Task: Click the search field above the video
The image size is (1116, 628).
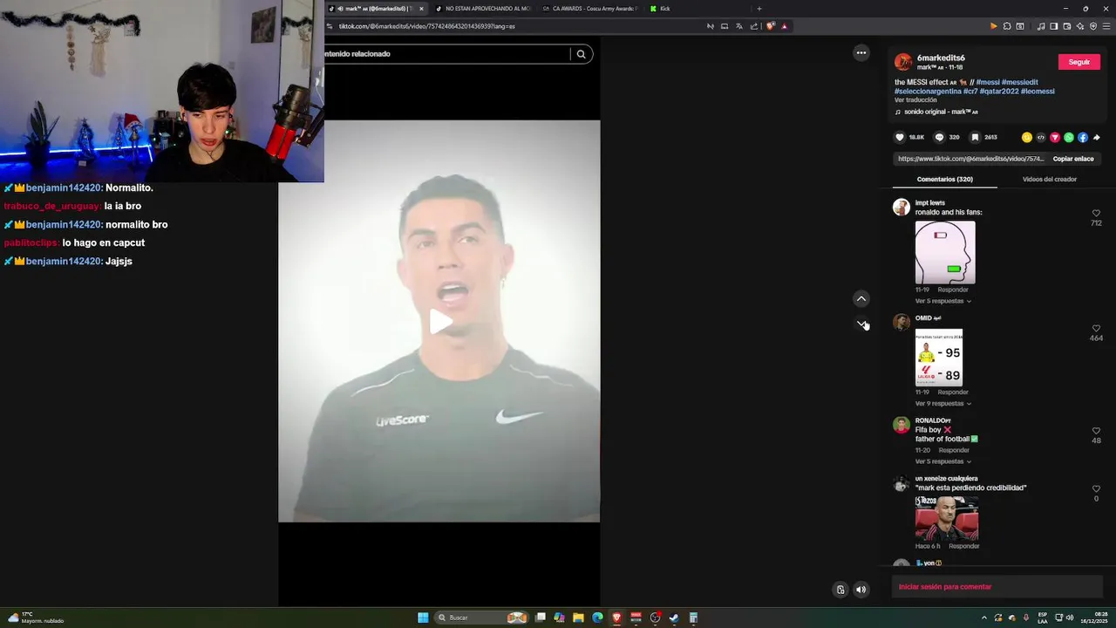Action: 445,54
